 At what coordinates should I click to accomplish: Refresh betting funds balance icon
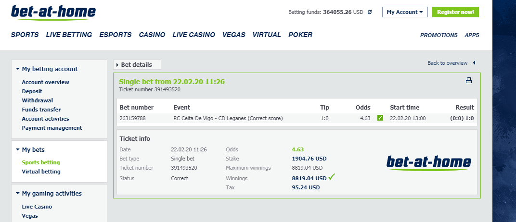[370, 12]
